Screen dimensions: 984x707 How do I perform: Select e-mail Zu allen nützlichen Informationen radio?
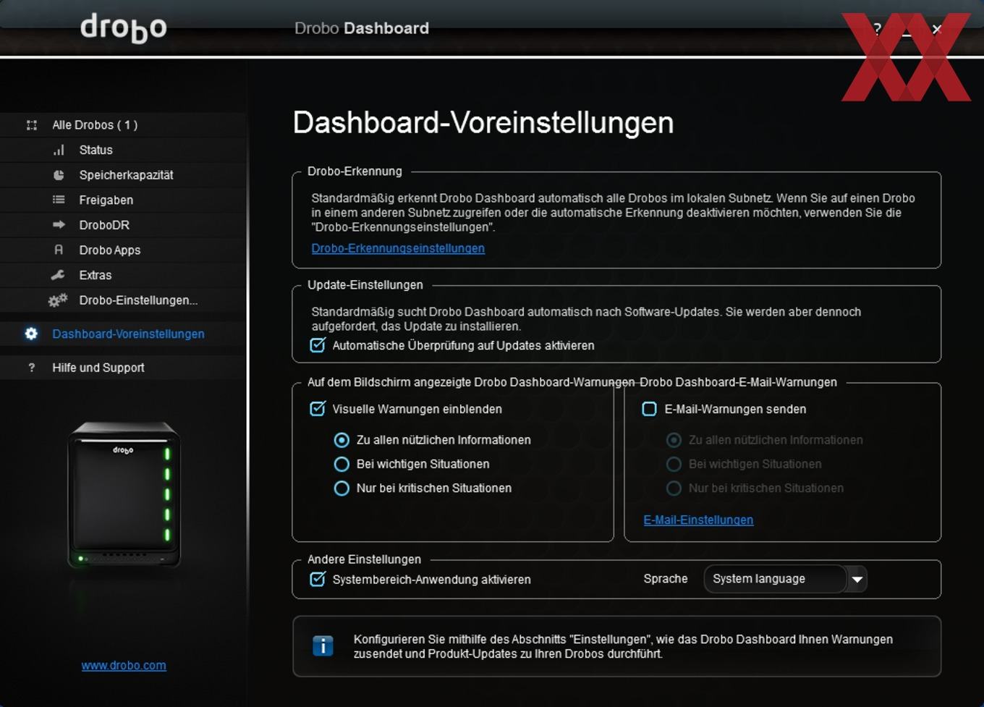point(674,440)
